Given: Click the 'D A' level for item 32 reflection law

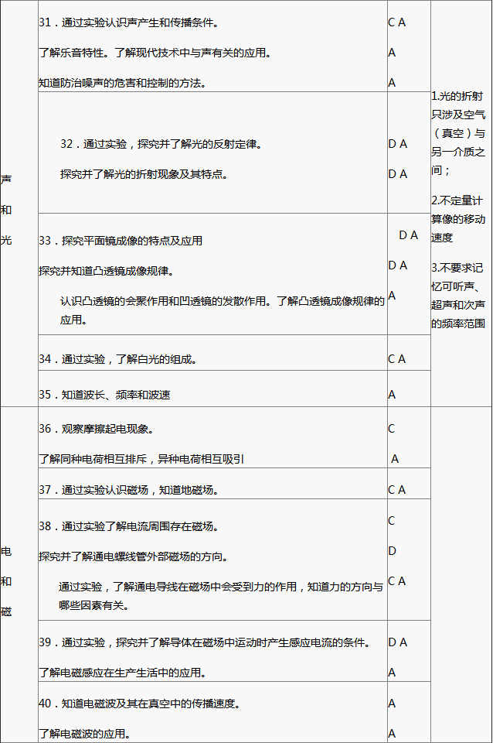Looking at the screenshot, I should tap(398, 144).
